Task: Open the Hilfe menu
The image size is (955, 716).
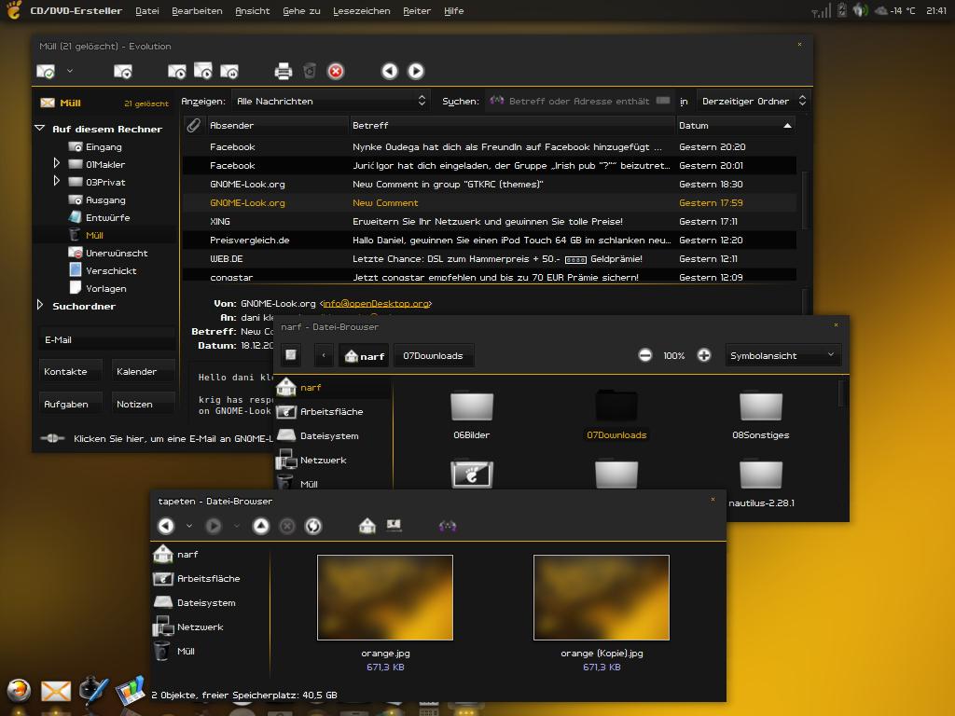Action: [x=454, y=11]
